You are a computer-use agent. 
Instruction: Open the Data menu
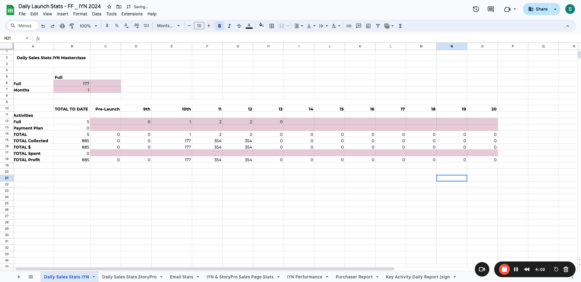97,14
